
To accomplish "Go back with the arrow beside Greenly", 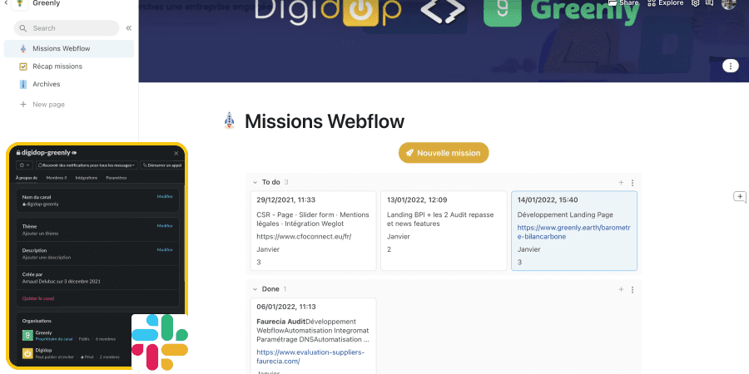I will pyautogui.click(x=5, y=2).
